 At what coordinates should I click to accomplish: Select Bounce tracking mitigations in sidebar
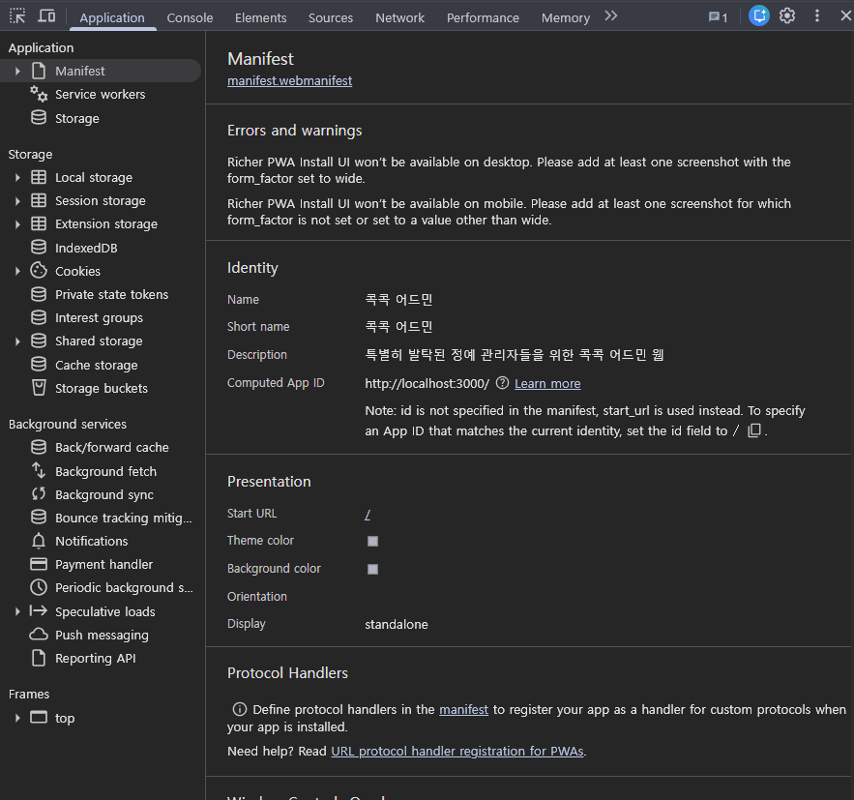click(x=124, y=518)
